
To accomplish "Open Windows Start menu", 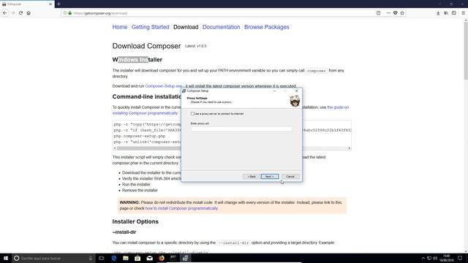I will [x=6, y=258].
